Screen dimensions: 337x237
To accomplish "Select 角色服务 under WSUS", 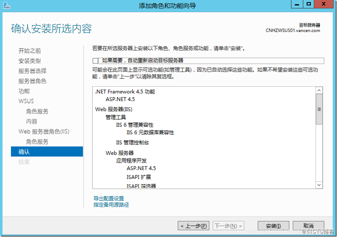I will pyautogui.click(x=37, y=111).
